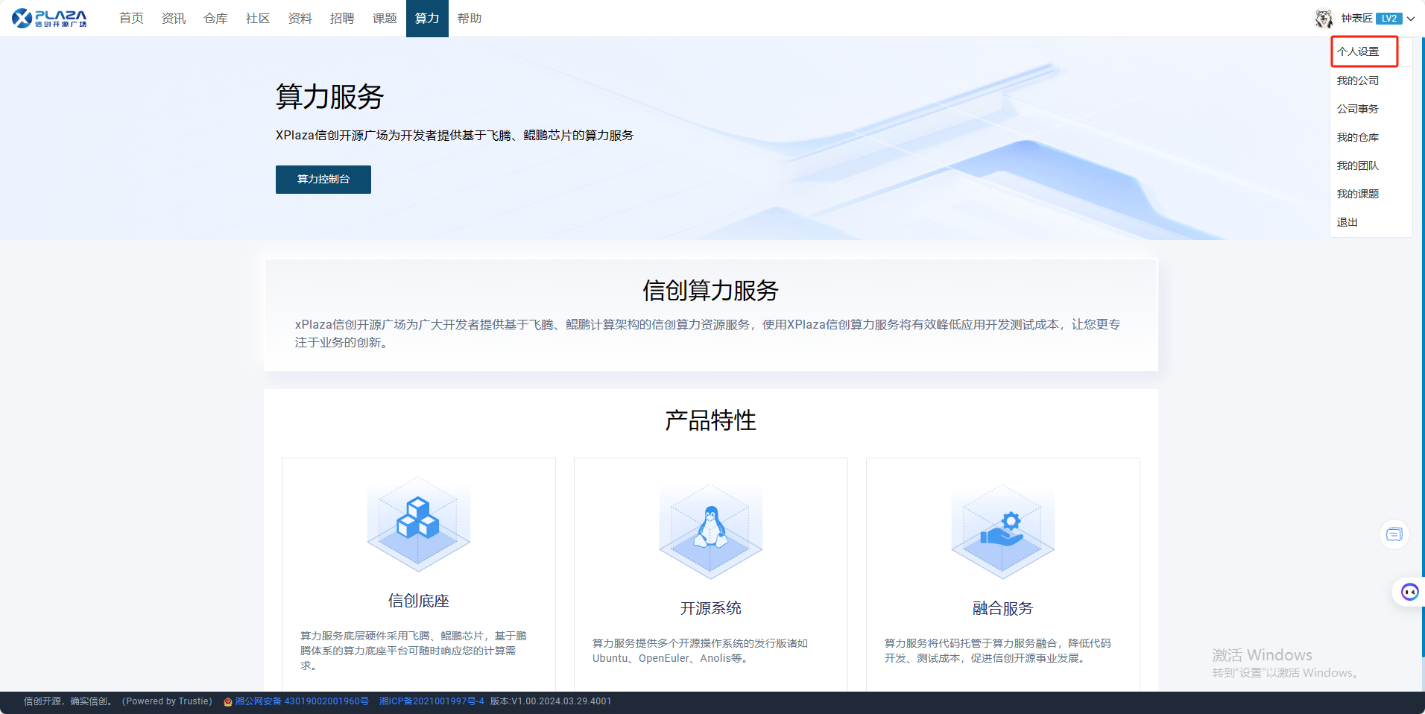Collapse the user menu dropdown arrow
1425x714 pixels.
(x=1411, y=19)
